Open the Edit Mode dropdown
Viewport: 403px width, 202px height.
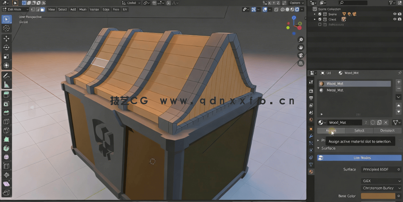point(15,10)
